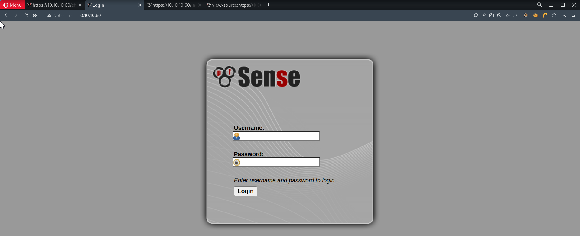The image size is (580, 236).
Task: Maximize the browser window
Action: (x=563, y=5)
